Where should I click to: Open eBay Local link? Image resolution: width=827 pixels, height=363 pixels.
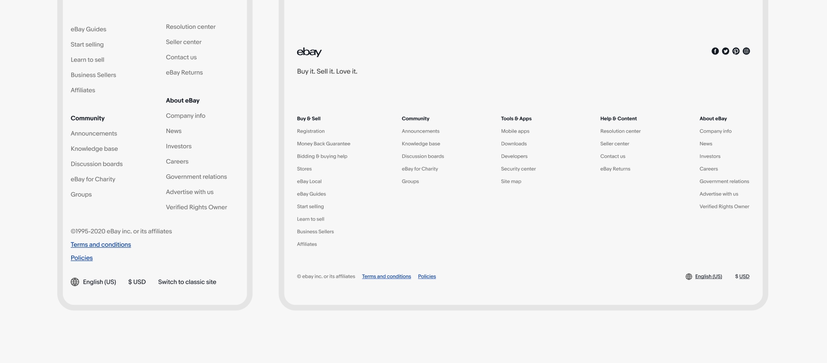(x=309, y=181)
